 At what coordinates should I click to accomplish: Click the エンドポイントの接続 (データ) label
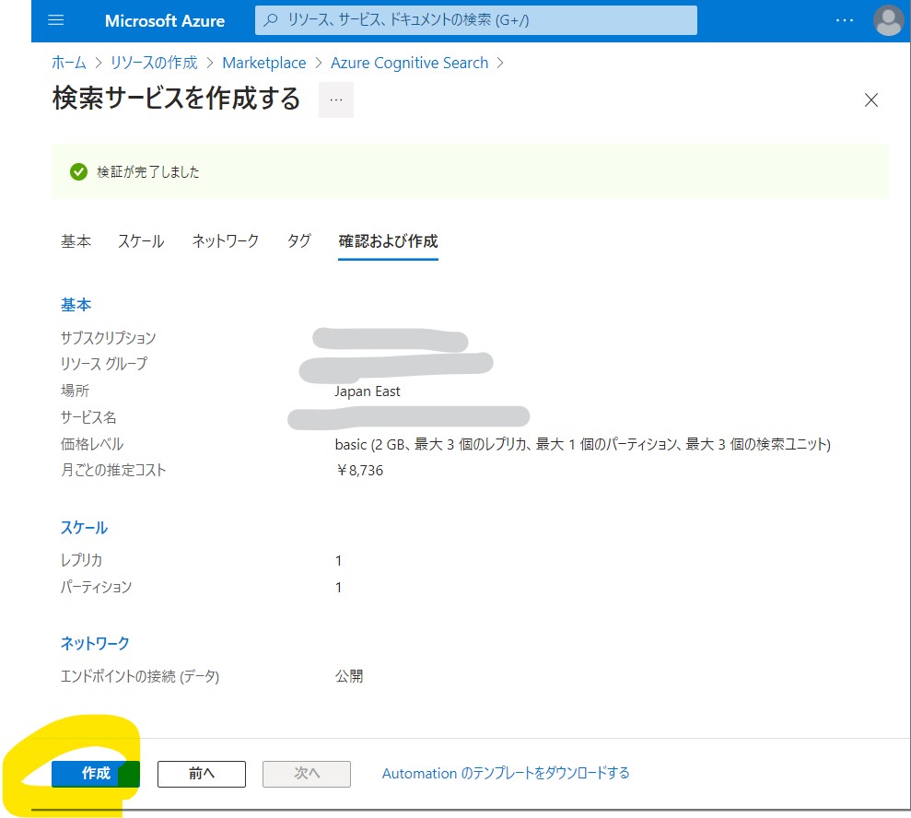point(140,676)
